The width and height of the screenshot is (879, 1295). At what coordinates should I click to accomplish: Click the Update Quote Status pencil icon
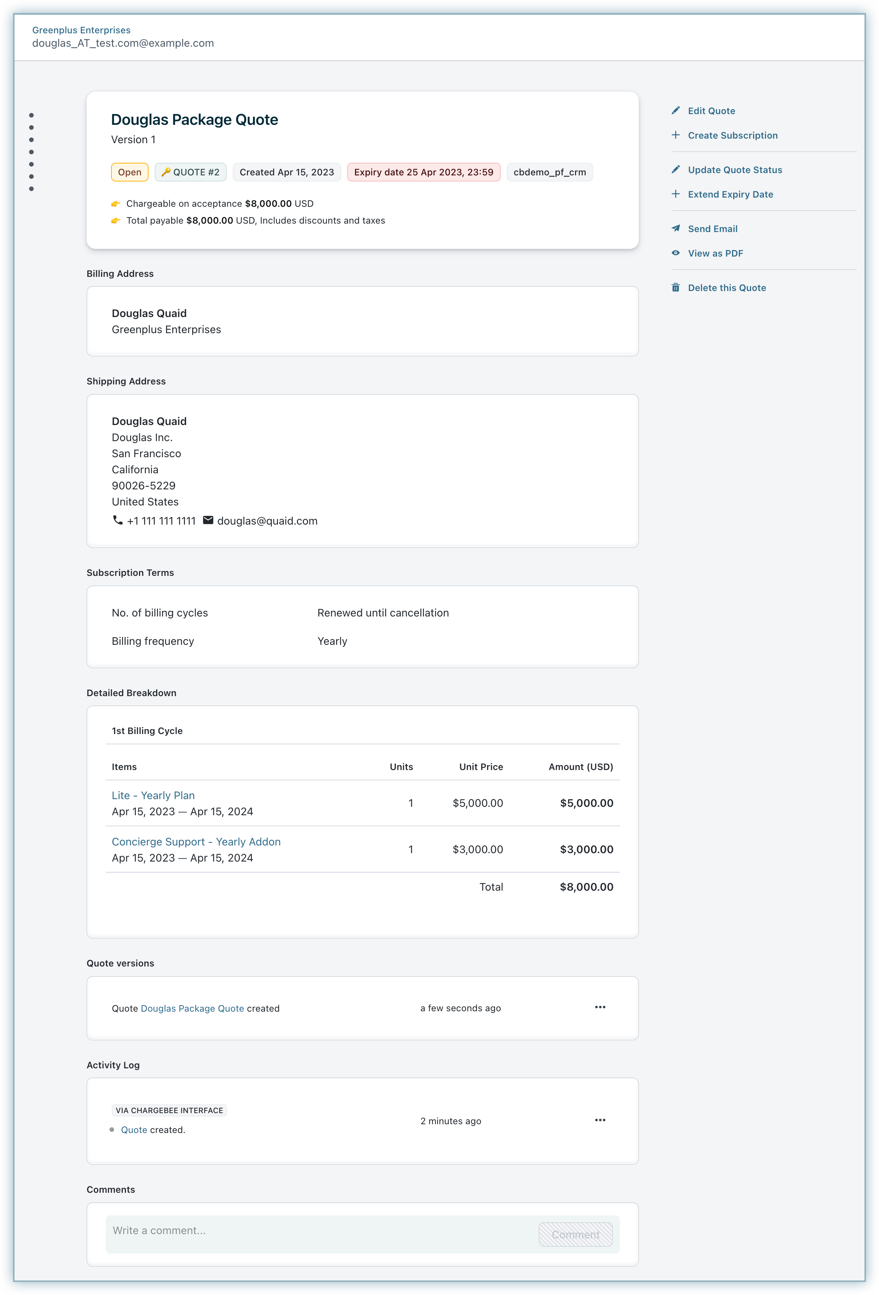point(676,169)
